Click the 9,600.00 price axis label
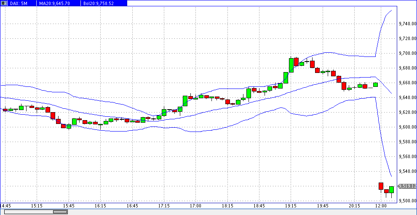Screen dimensions: 417x215 coord(407,127)
